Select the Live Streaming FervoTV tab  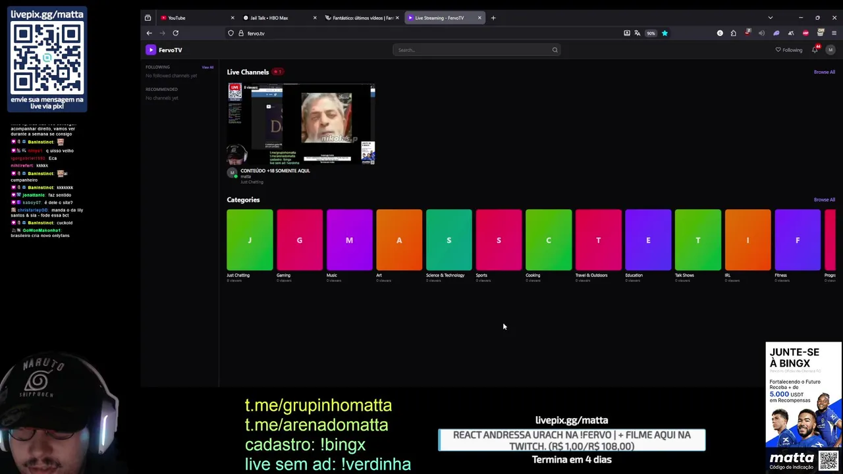pyautogui.click(x=444, y=18)
